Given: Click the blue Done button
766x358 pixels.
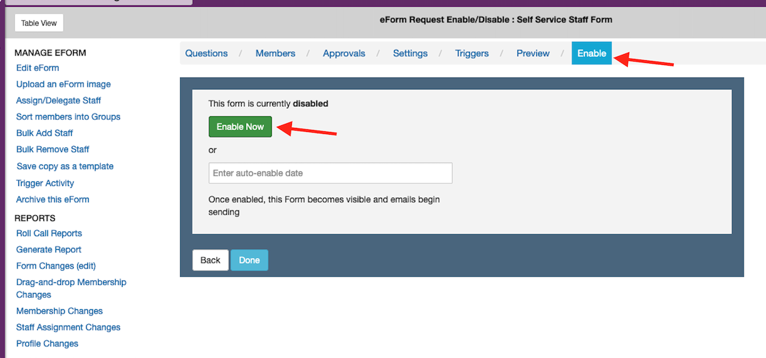Looking at the screenshot, I should (x=249, y=261).
